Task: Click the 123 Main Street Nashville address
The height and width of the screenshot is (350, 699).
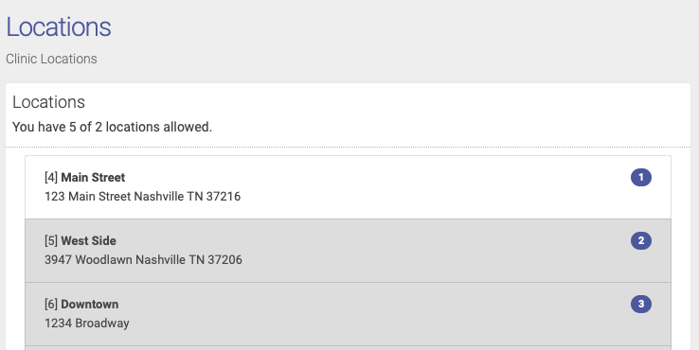Action: coord(143,197)
